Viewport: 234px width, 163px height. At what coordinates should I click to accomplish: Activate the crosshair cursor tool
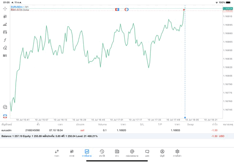tap(5, 8)
